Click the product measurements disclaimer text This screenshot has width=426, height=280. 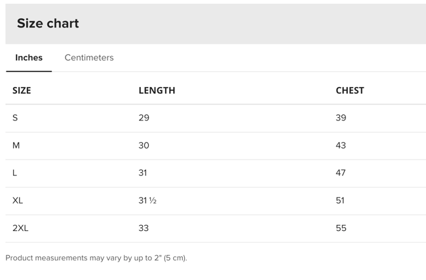point(96,258)
